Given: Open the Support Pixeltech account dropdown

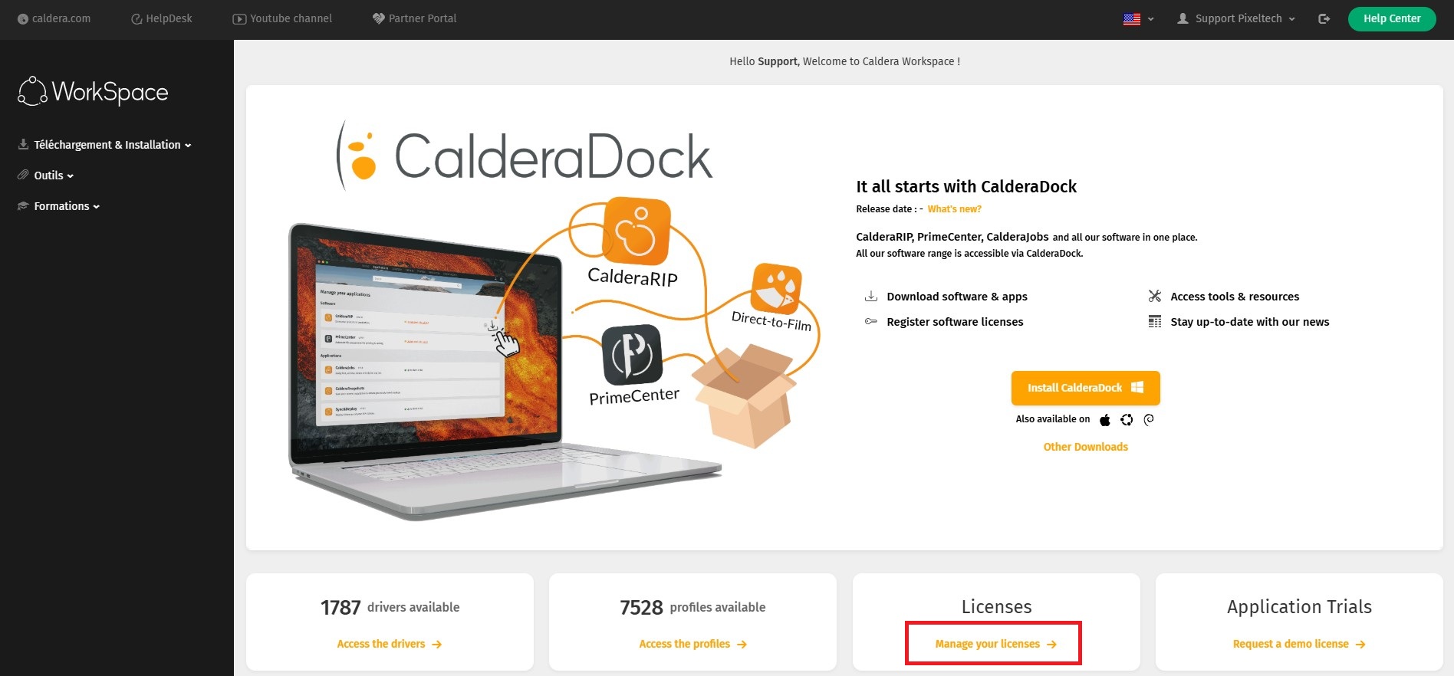Looking at the screenshot, I should click(1236, 18).
